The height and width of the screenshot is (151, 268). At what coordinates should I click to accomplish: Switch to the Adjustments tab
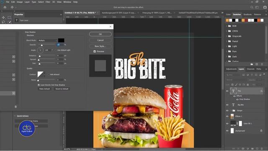(x=231, y=69)
